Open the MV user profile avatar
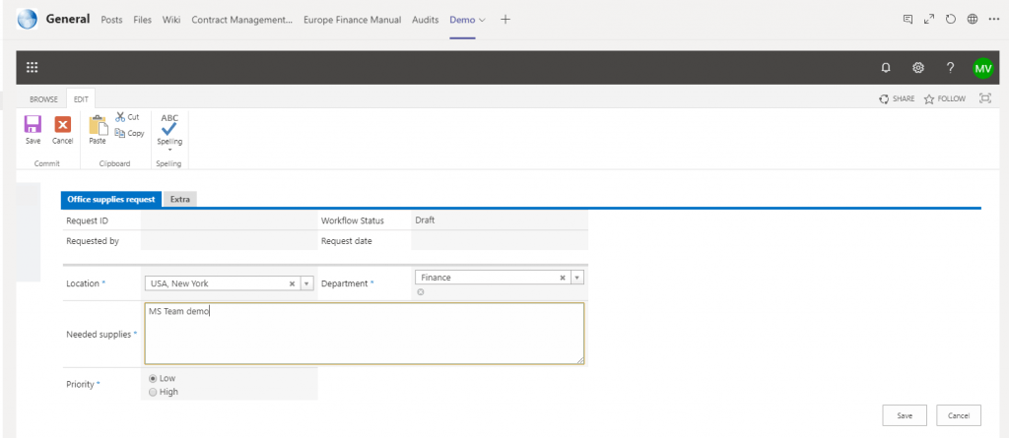This screenshot has height=438, width=1009. [982, 68]
